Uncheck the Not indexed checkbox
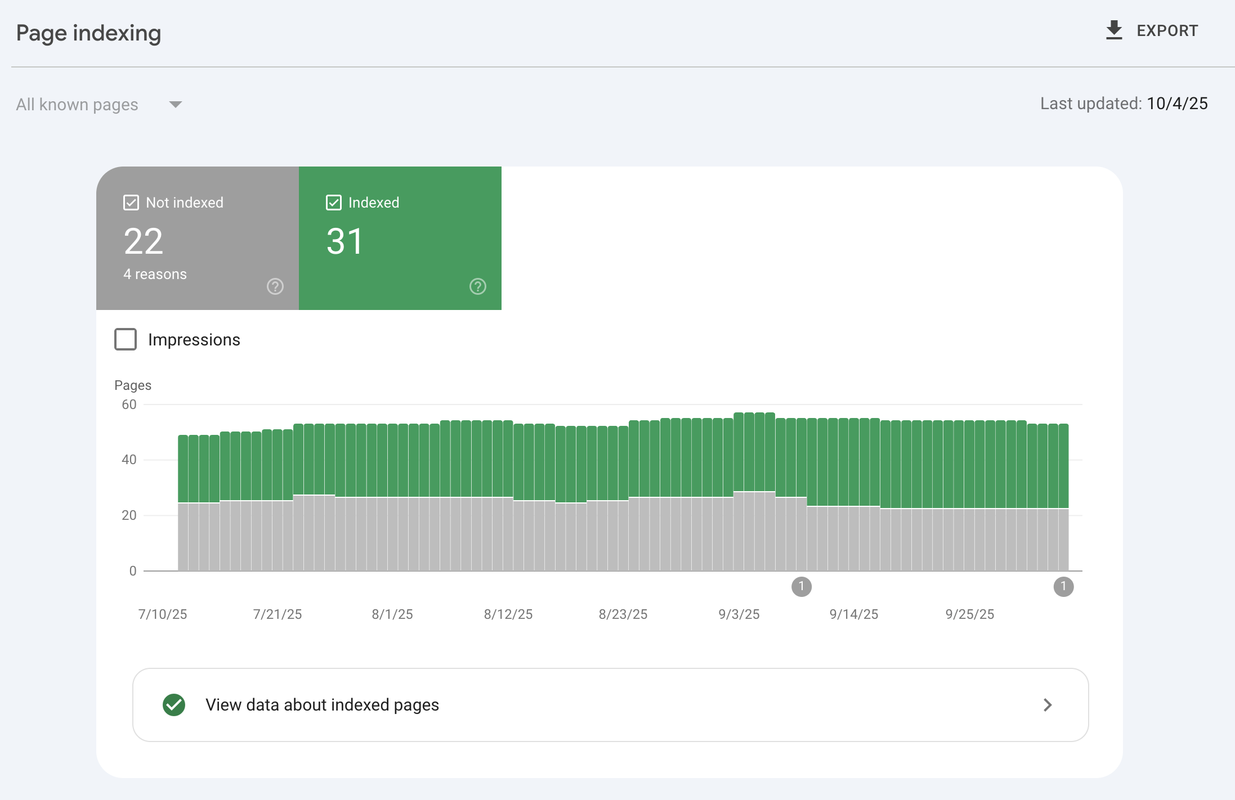This screenshot has width=1235, height=800. (x=131, y=203)
